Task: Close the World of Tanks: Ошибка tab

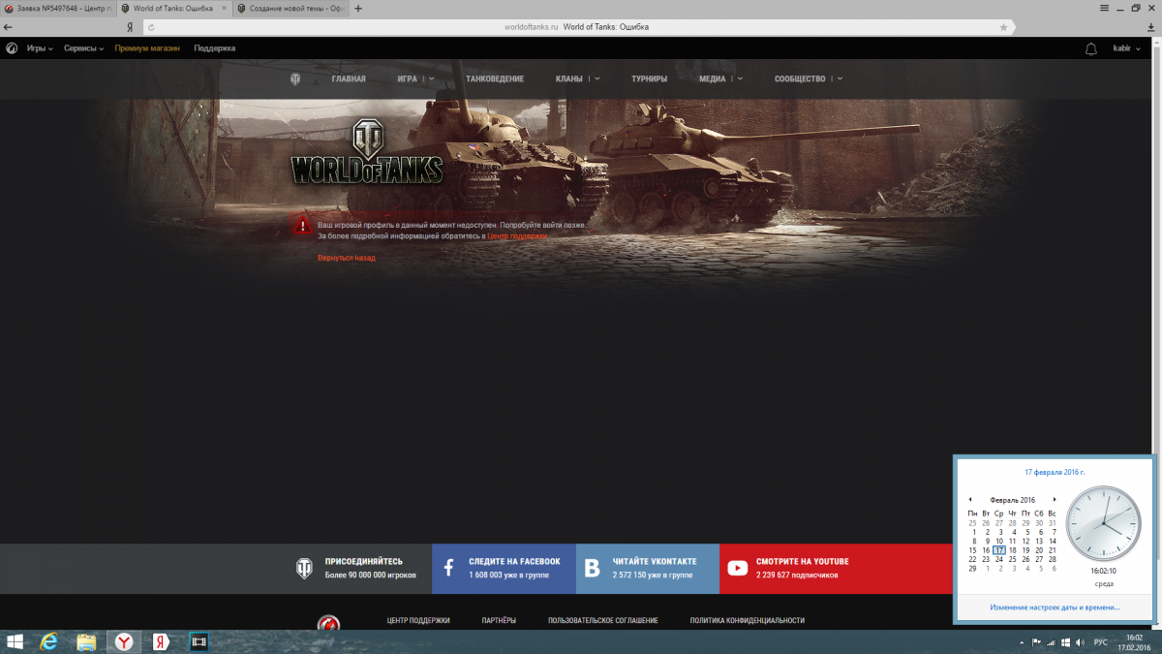Action: (x=223, y=8)
